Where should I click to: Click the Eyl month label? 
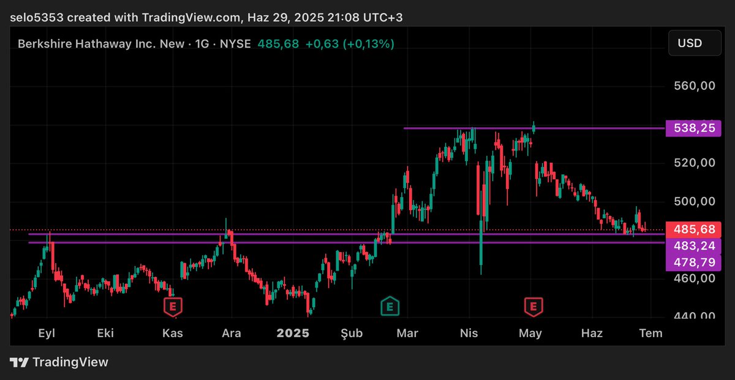click(x=46, y=333)
